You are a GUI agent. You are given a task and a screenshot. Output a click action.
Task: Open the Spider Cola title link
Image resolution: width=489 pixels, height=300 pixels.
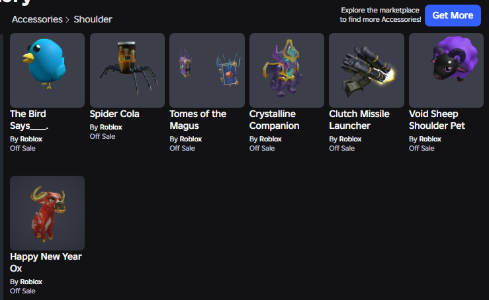point(114,114)
